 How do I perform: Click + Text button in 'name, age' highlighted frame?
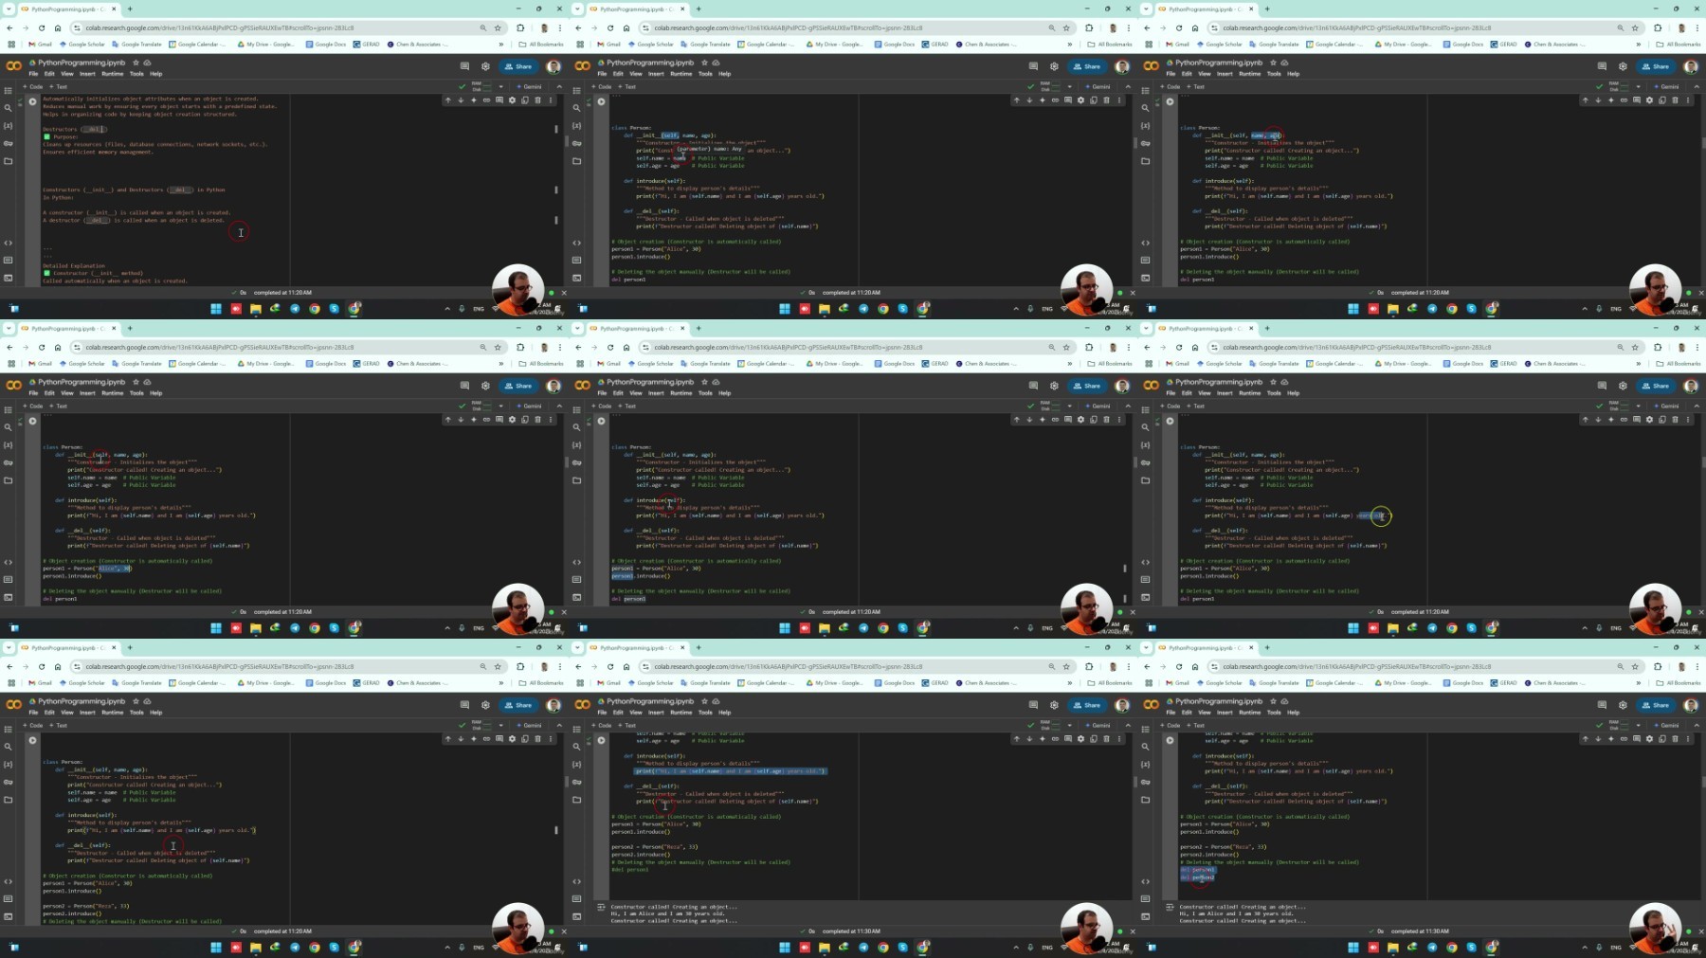[x=1196, y=86]
